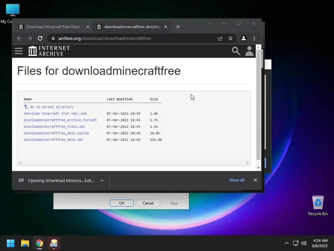Open downloadminecraftfree_meta.xml link

coord(53,140)
